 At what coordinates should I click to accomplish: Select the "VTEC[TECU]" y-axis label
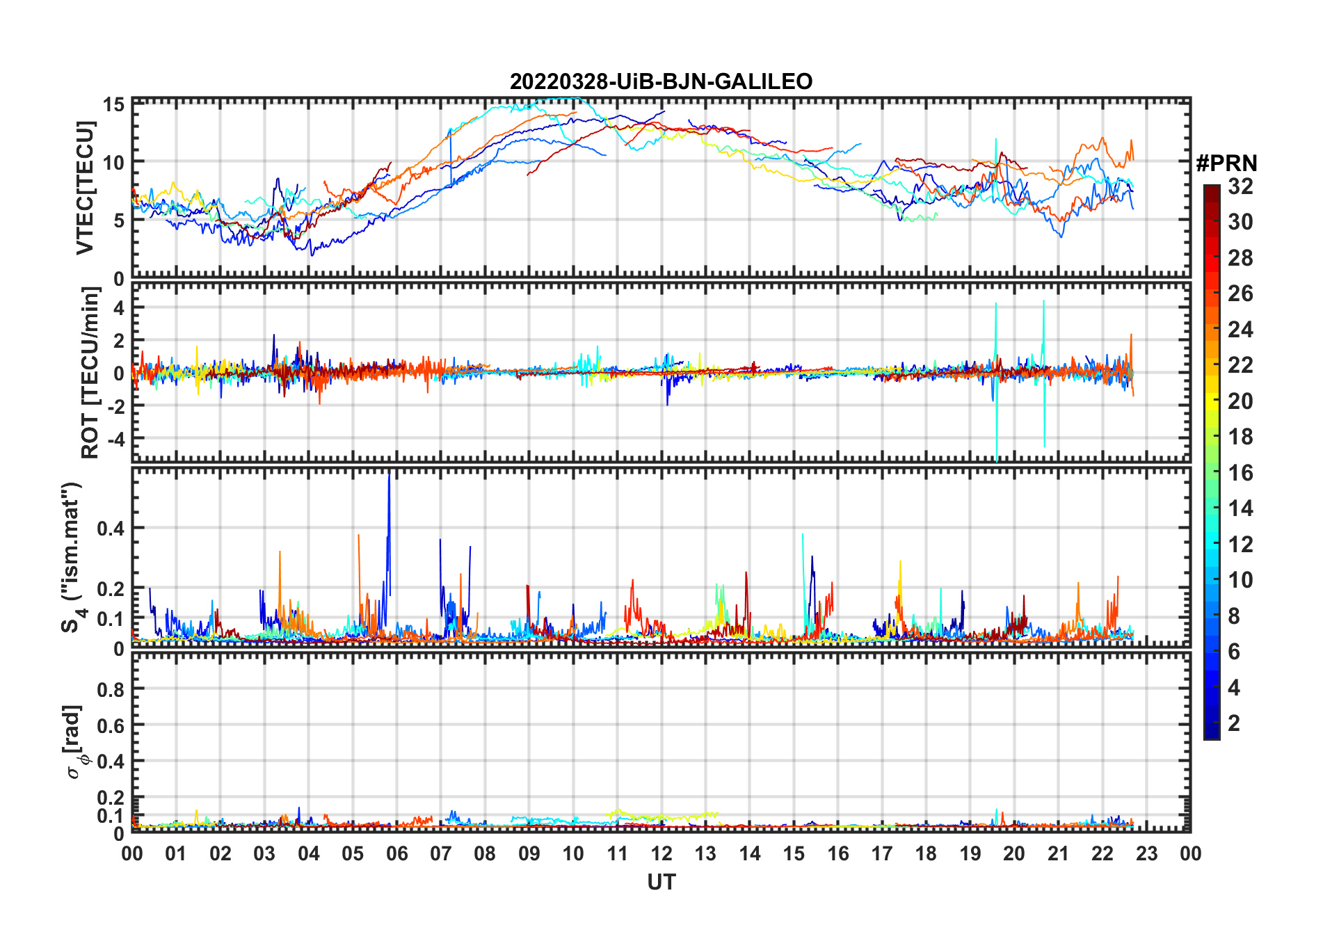tap(85, 188)
